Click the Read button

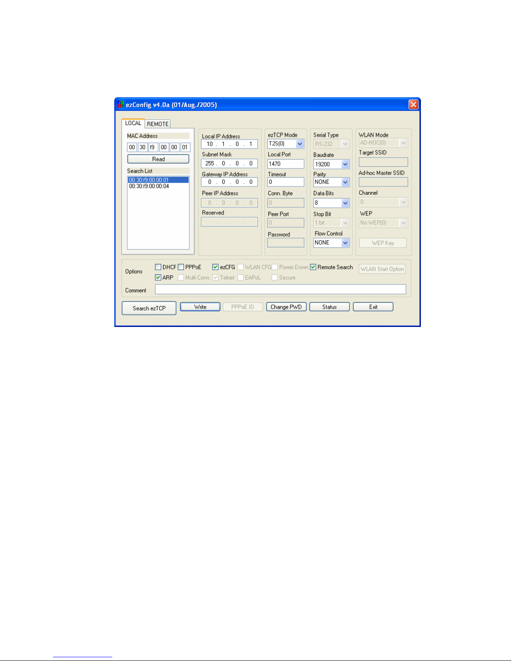coord(158,159)
